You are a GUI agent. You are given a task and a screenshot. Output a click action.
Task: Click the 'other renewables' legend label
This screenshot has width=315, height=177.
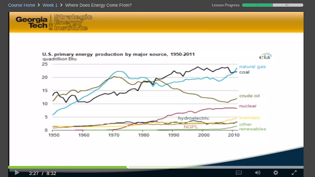pyautogui.click(x=252, y=127)
